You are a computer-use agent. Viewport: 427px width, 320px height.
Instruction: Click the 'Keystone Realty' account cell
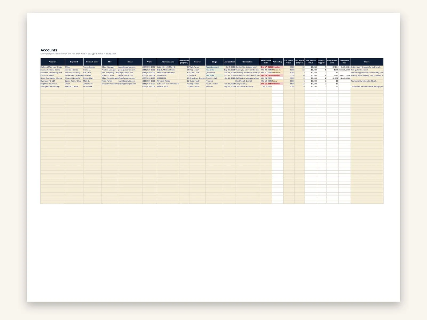[x=53, y=75]
